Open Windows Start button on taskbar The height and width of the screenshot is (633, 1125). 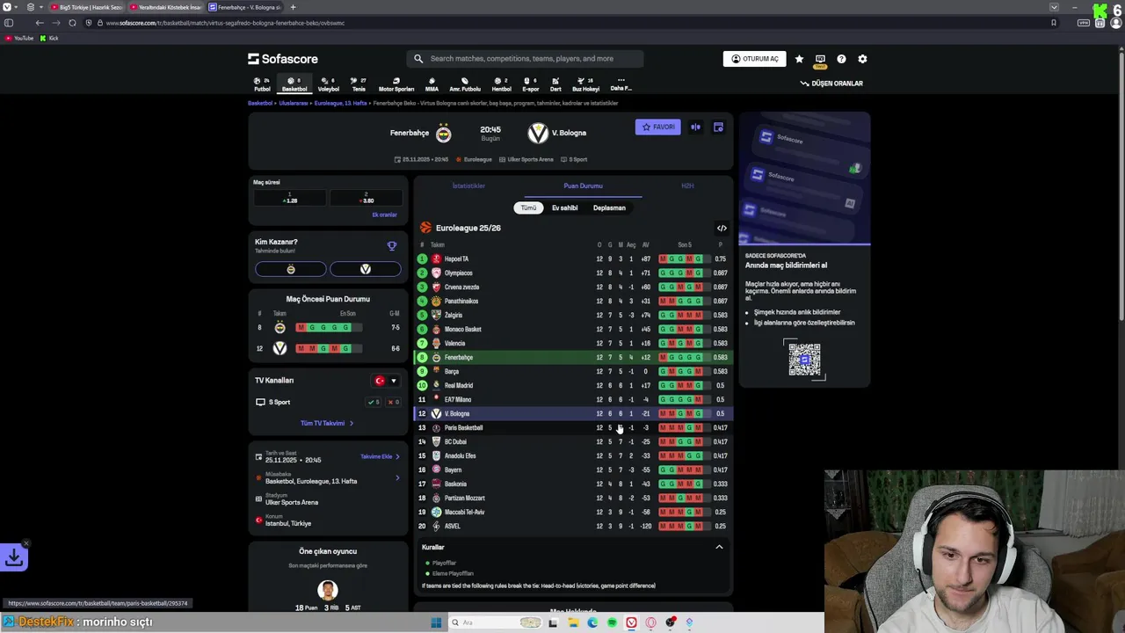(x=436, y=622)
